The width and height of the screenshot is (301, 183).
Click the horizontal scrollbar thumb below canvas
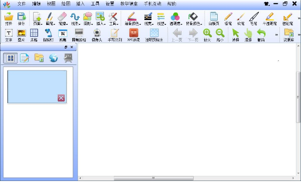point(154,178)
